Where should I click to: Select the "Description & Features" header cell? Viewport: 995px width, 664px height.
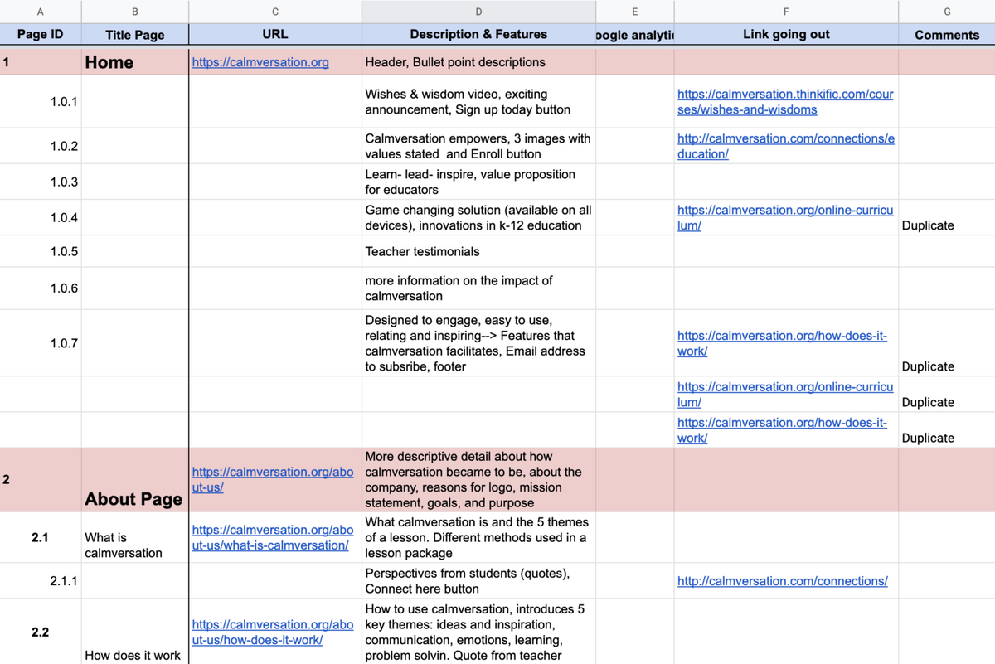pos(478,35)
